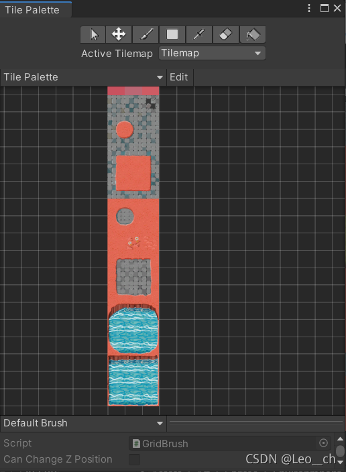Screen dimensions: 346x472
Task: Click the brush inspector scrollbar down arrow
Action: pyautogui.click(x=340, y=462)
